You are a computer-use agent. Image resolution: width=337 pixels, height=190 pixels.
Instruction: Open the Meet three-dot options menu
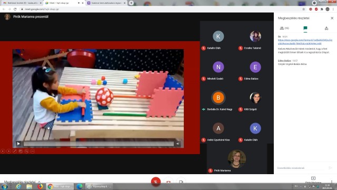[332, 182]
